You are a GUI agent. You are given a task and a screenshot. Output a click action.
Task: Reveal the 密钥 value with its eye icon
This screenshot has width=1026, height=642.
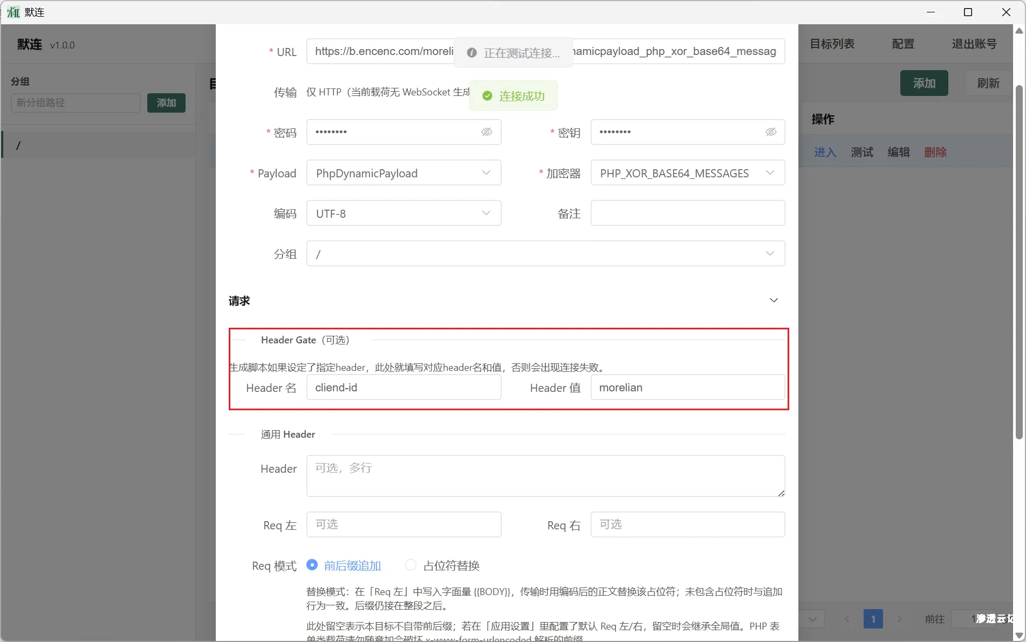point(771,132)
